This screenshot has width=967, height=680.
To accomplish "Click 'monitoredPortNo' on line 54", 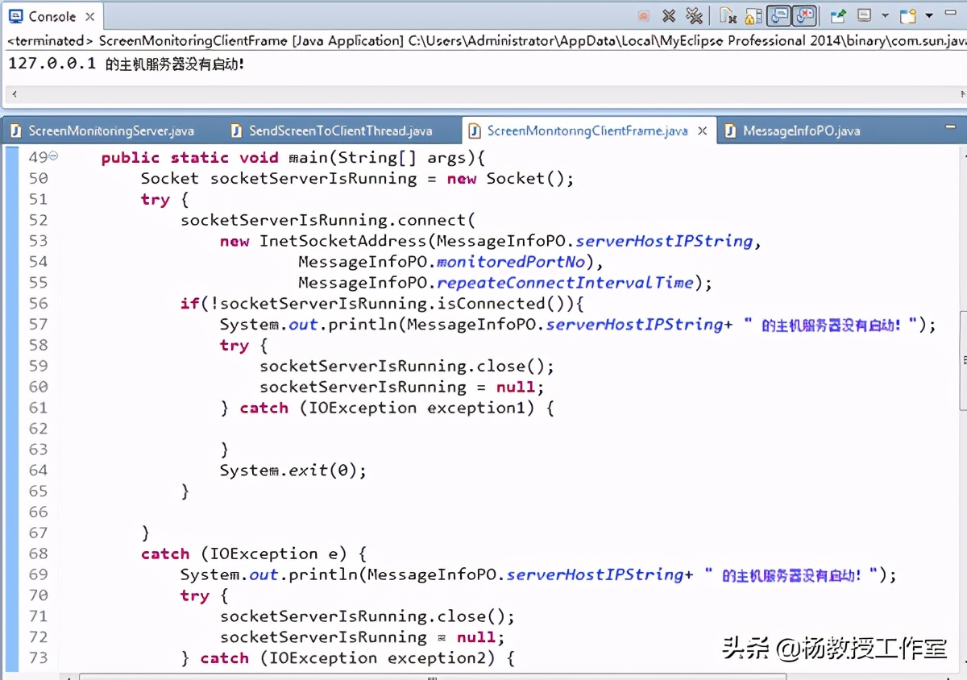I will click(x=510, y=262).
